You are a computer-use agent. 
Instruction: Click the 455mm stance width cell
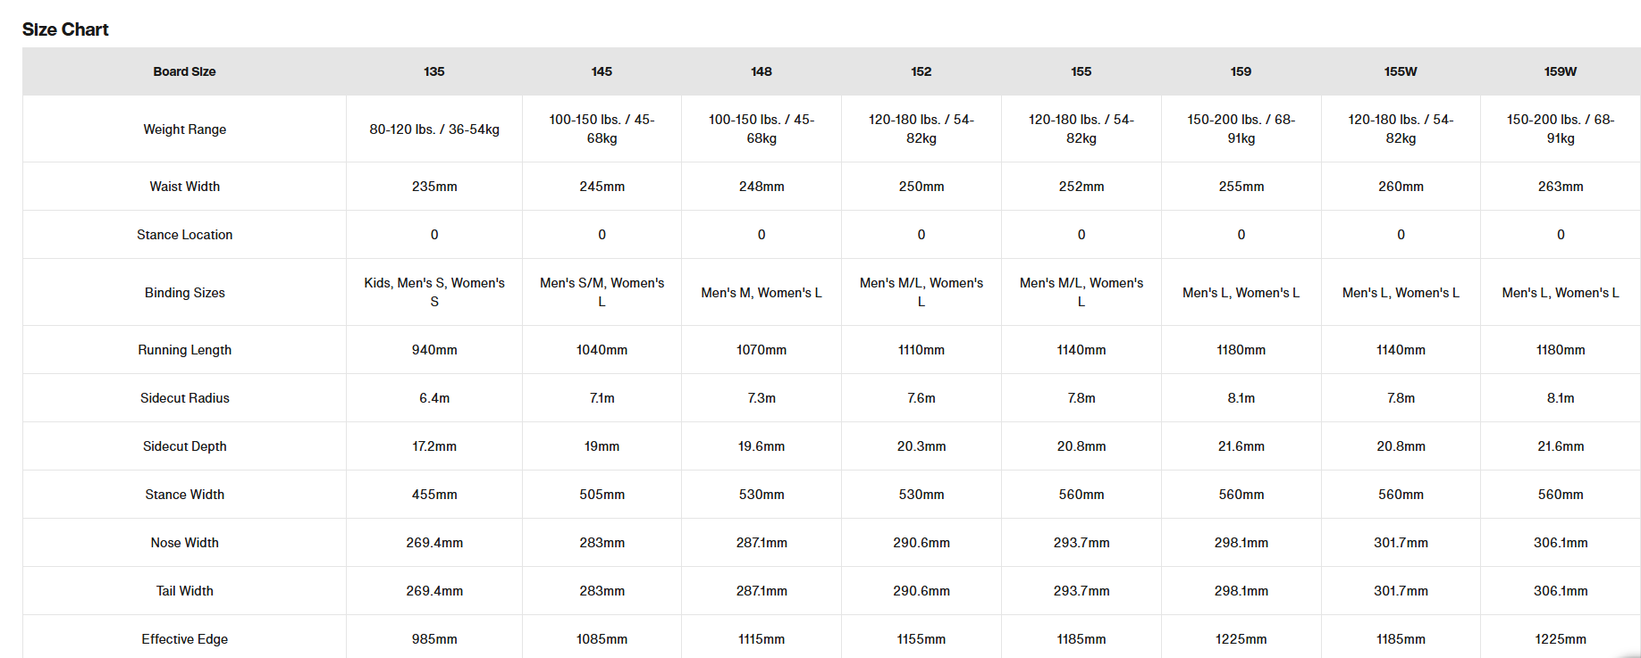tap(434, 495)
